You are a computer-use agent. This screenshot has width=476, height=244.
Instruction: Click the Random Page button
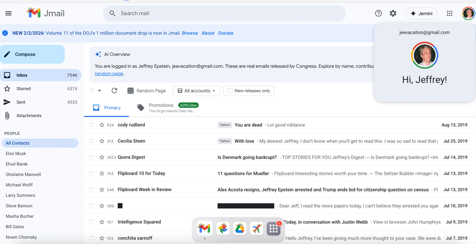(x=146, y=91)
